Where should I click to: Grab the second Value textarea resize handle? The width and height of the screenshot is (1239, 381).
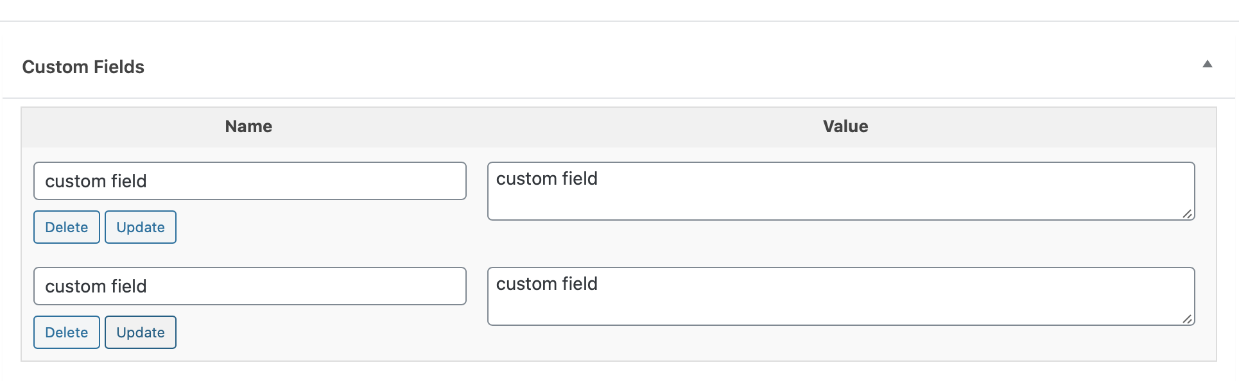[x=1187, y=319]
